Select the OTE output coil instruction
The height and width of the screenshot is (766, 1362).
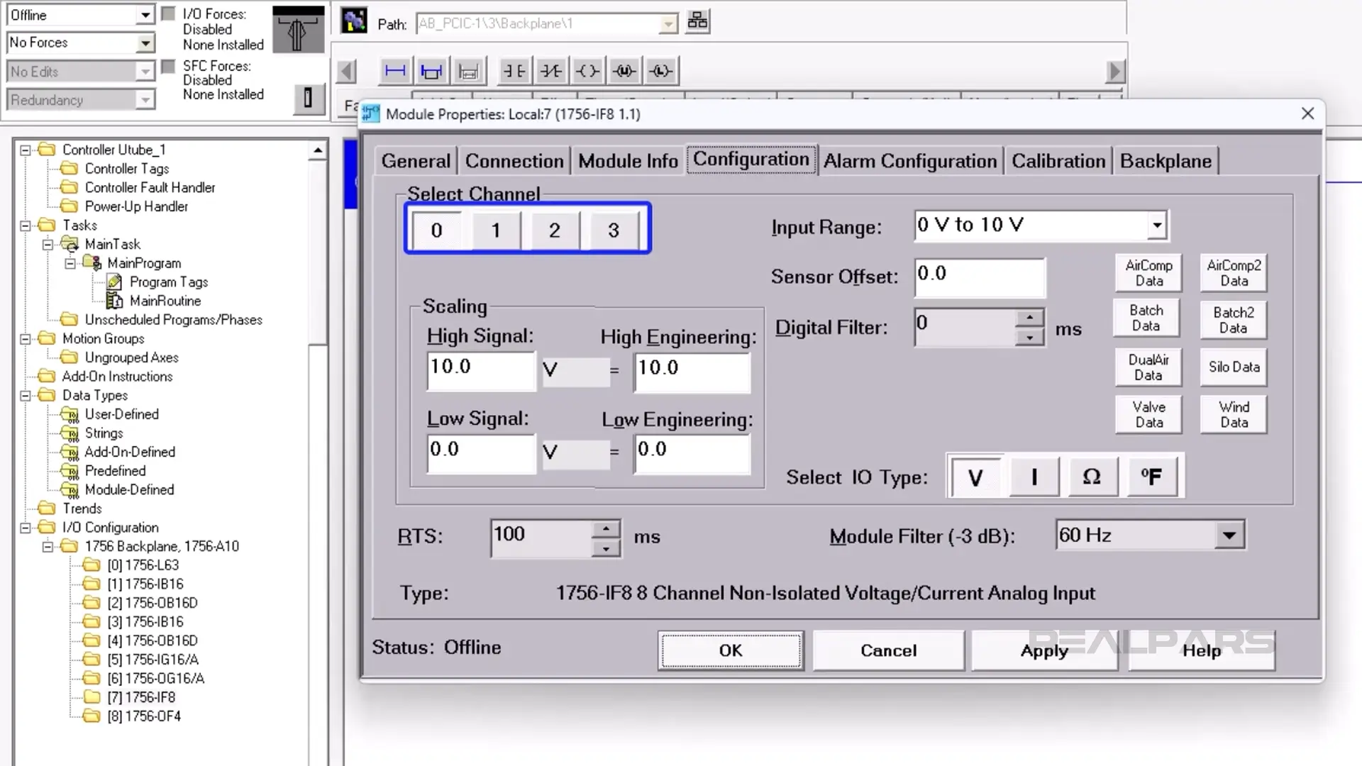coord(587,70)
